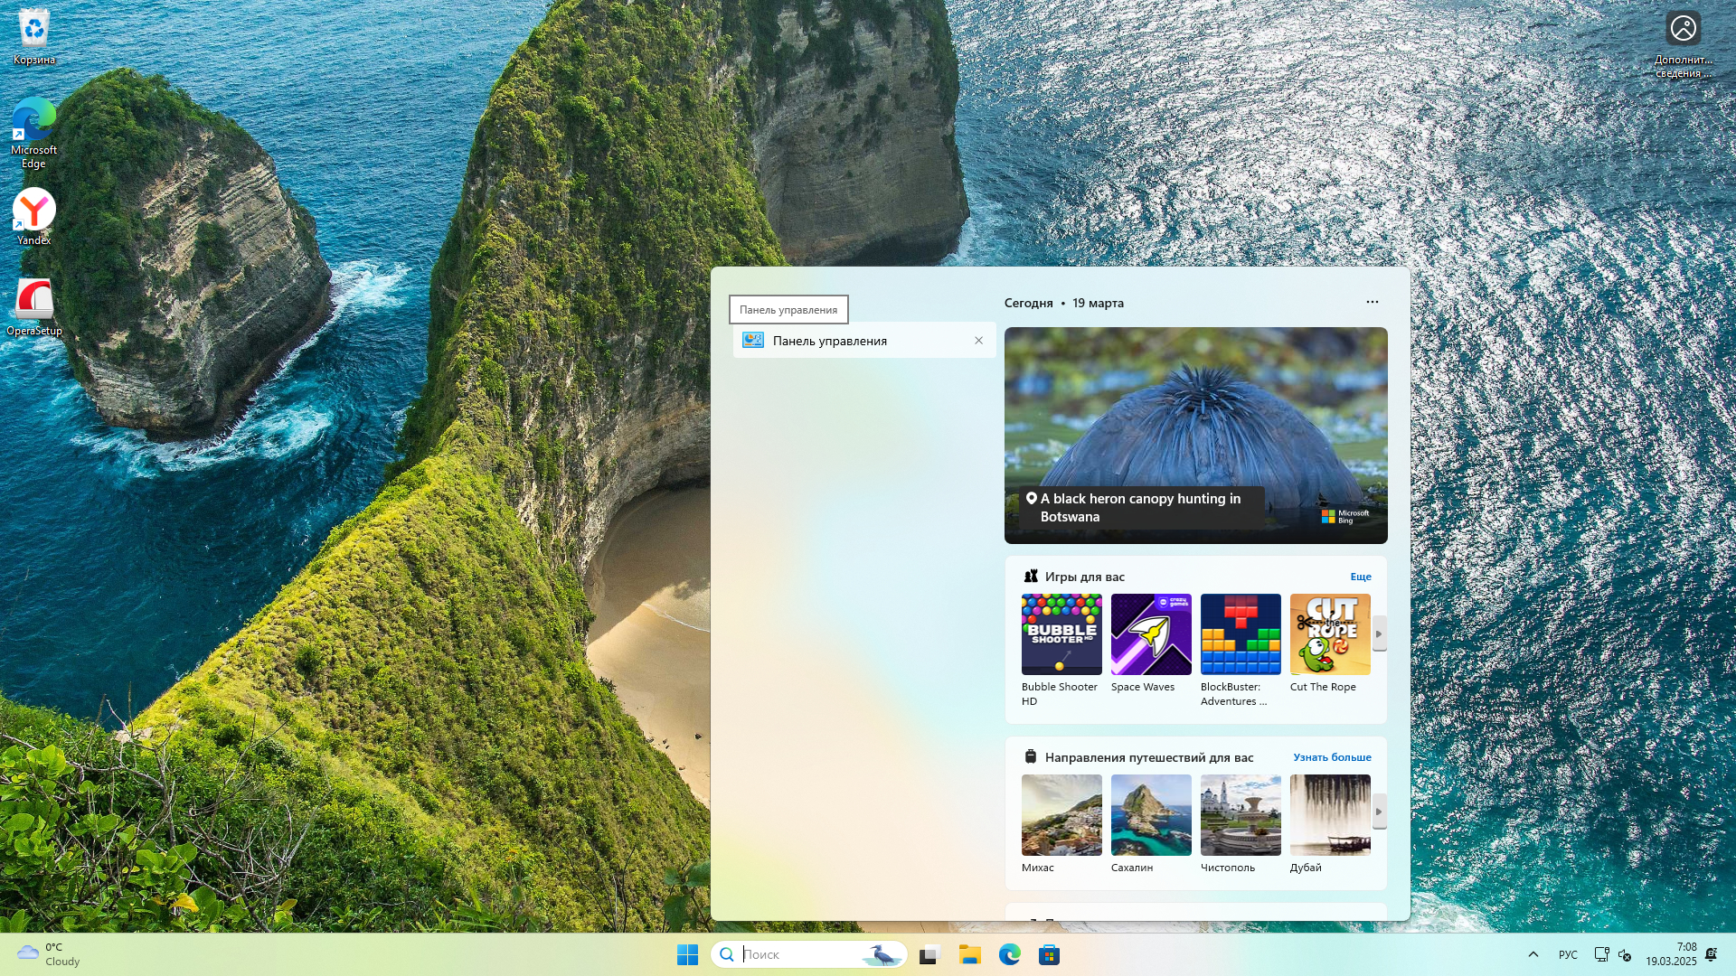The width and height of the screenshot is (1736, 976).
Task: Open the Cut The Rope game tile
Action: click(1329, 634)
